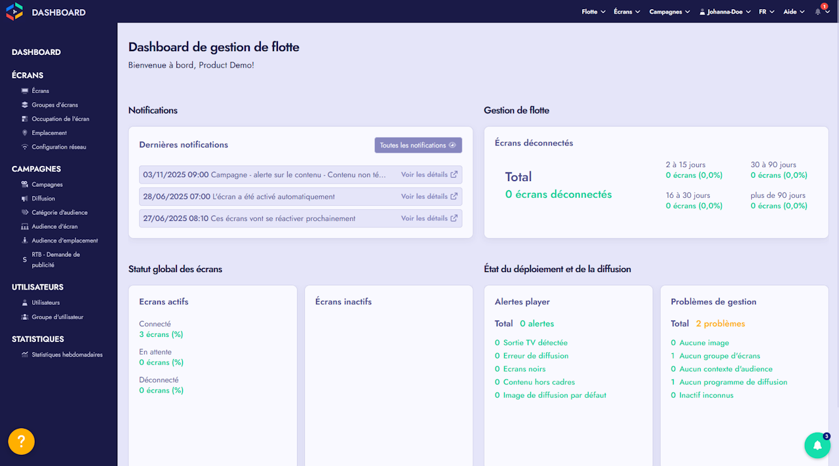Click external link icon for 27/06/2025 notification
This screenshot has width=839, height=466.
(454, 218)
